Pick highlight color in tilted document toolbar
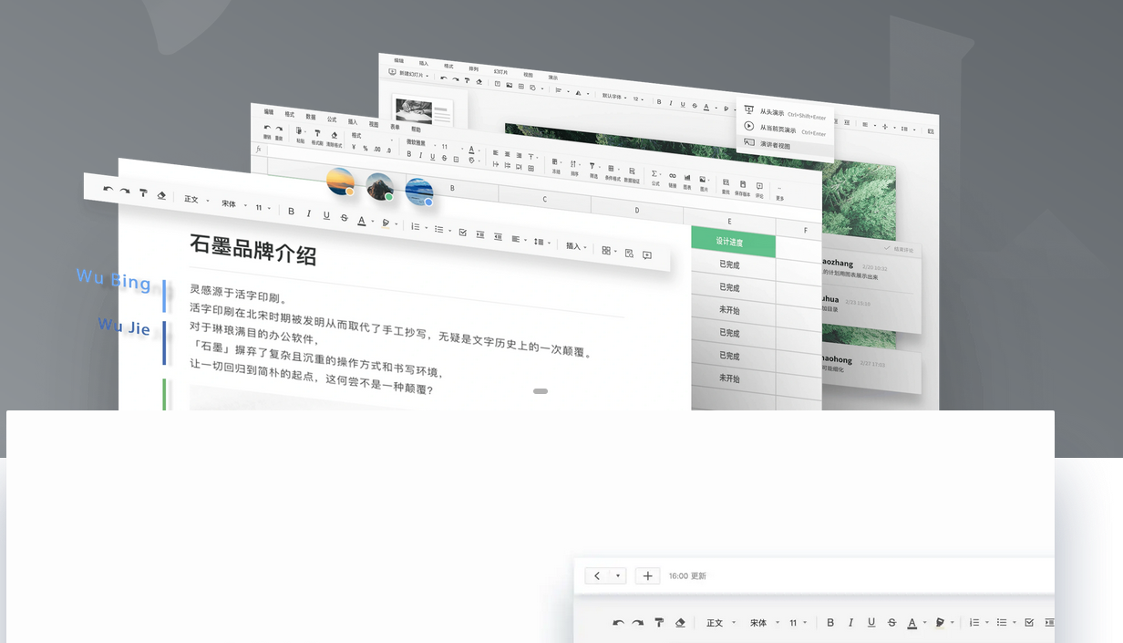This screenshot has height=643, width=1123. (386, 222)
